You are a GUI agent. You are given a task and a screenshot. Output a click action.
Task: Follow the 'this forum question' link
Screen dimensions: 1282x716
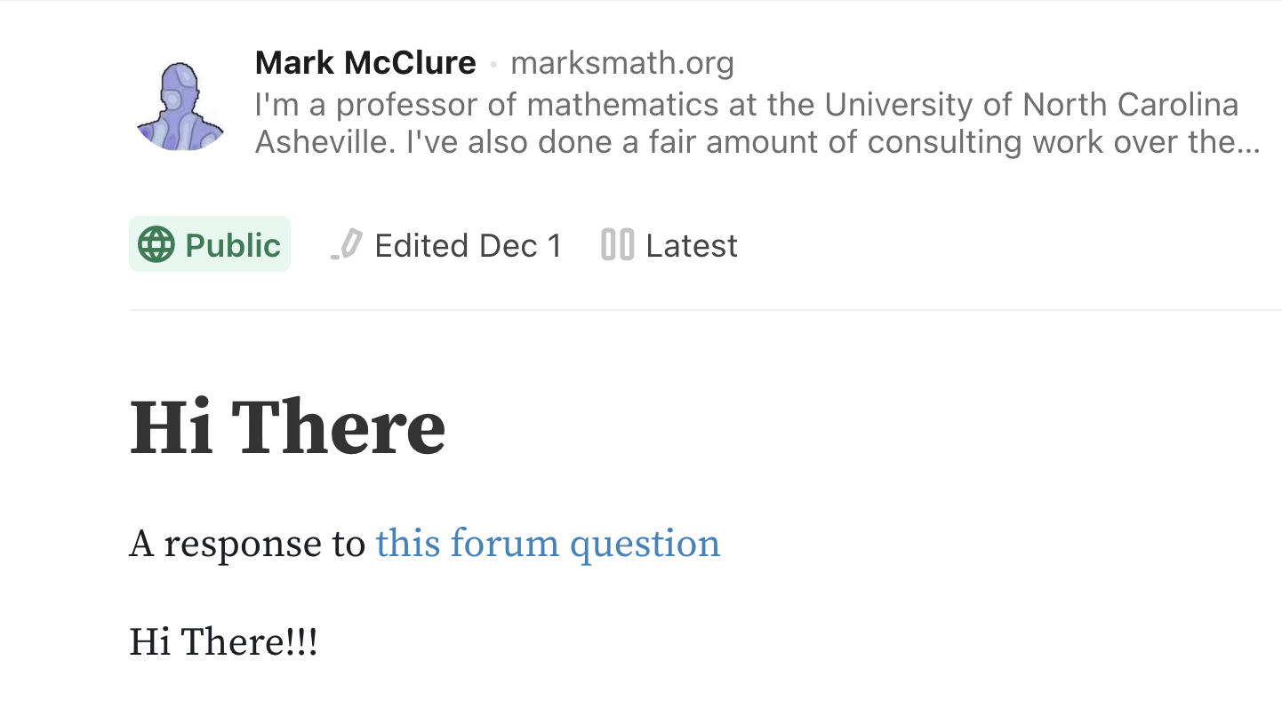548,544
